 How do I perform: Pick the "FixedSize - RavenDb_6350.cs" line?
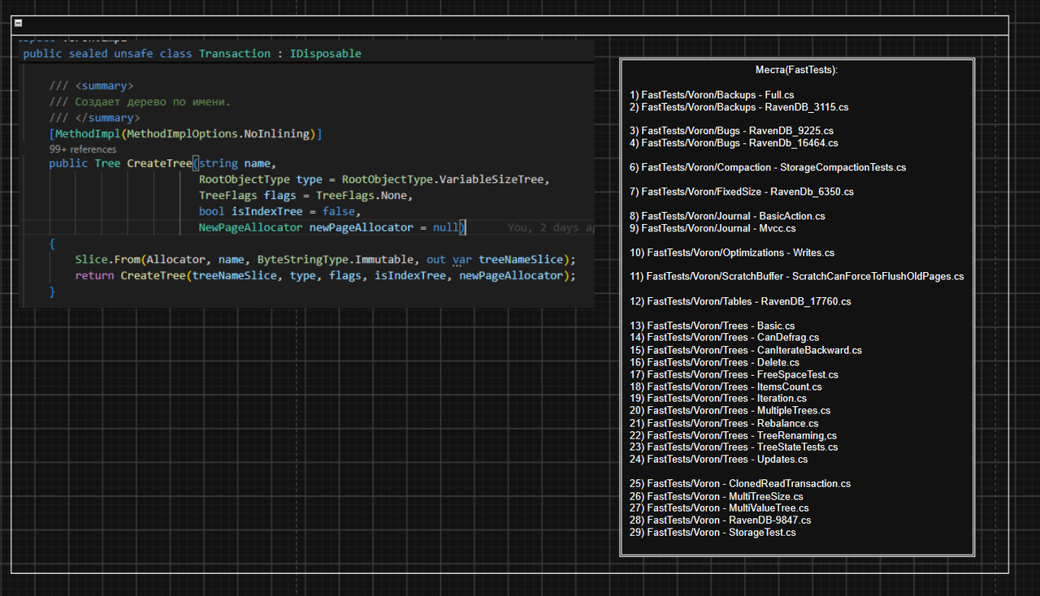click(x=742, y=192)
